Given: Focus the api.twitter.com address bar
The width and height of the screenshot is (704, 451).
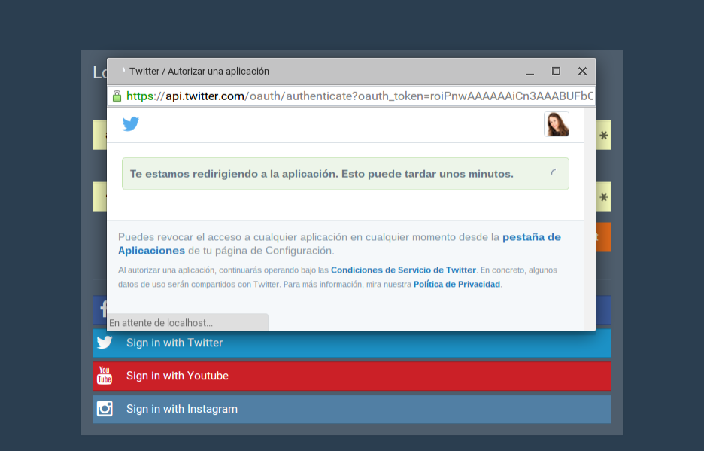Looking at the screenshot, I should tap(351, 96).
